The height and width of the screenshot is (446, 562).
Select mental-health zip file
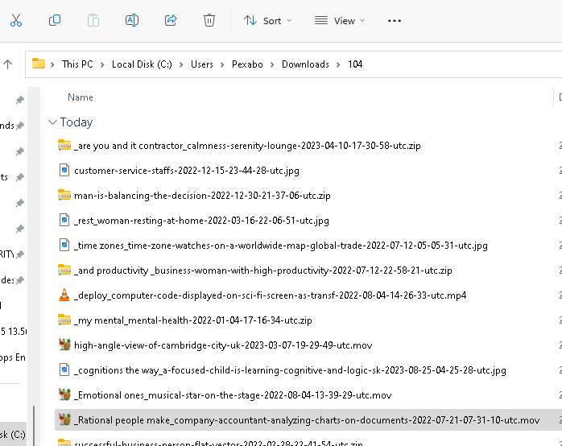[x=192, y=320]
